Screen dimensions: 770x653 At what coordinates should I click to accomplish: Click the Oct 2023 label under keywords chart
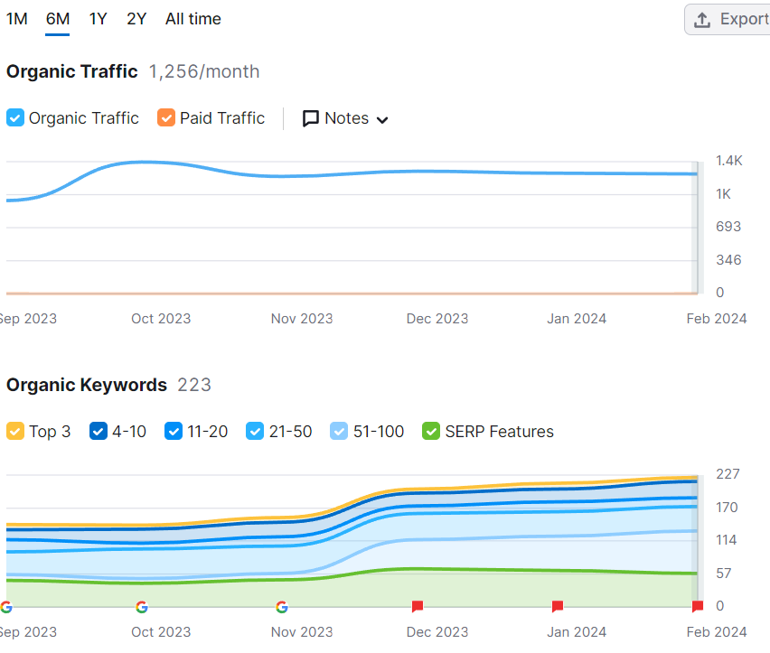[161, 632]
